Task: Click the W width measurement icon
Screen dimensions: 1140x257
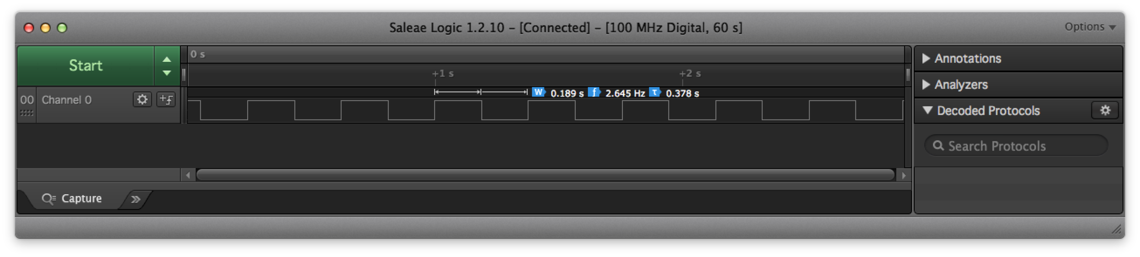Action: click(539, 92)
